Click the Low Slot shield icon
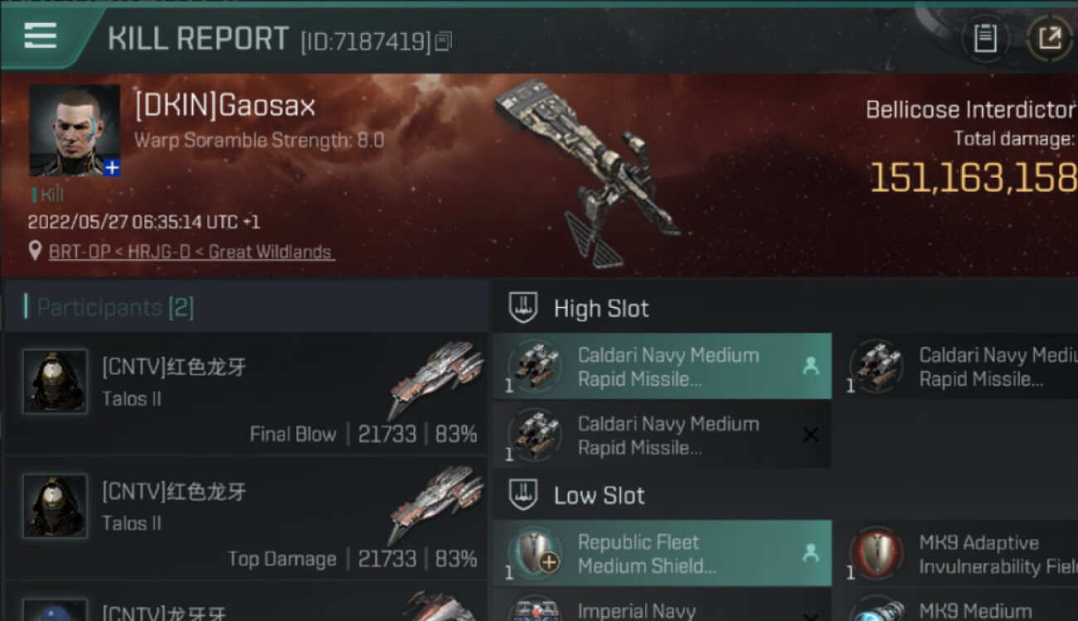Screen dimensions: 1078x621 523,495
